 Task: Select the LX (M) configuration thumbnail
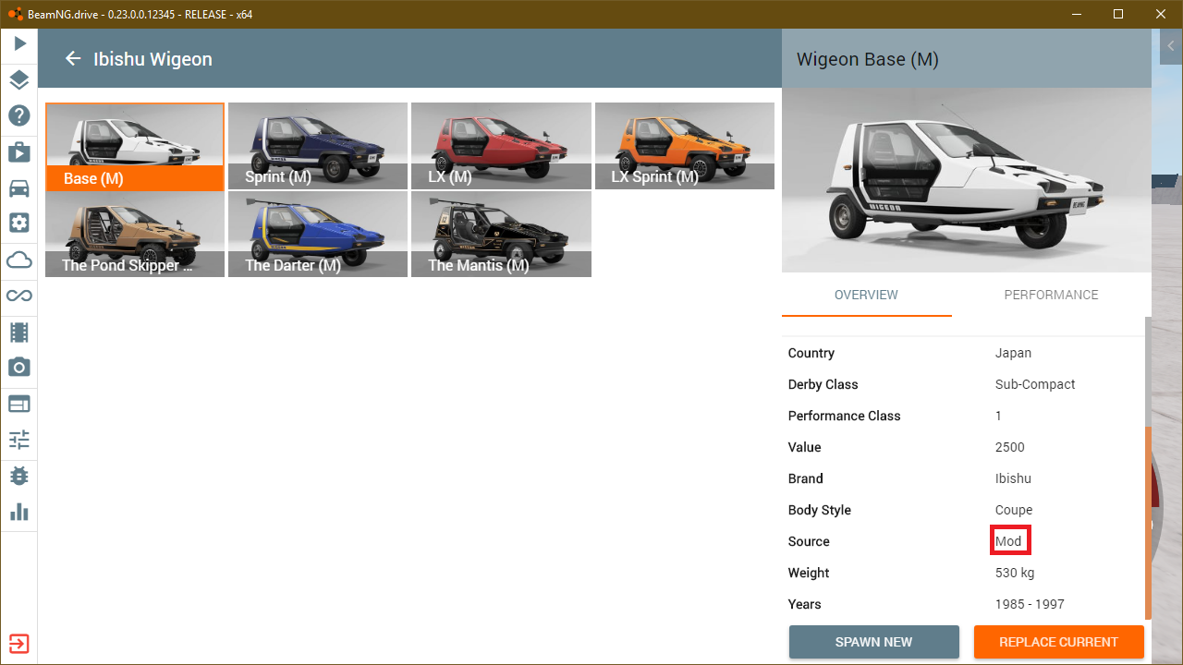pyautogui.click(x=501, y=146)
